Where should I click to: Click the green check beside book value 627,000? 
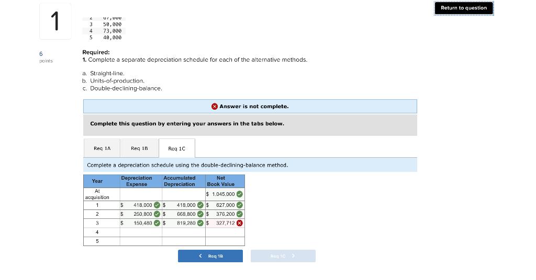coord(240,205)
